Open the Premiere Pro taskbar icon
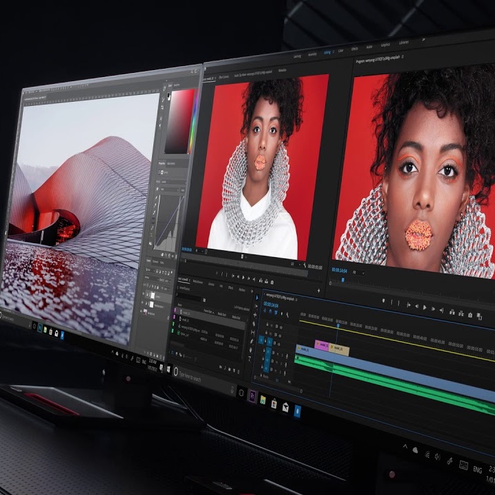495x495 pixels. pos(252,396)
